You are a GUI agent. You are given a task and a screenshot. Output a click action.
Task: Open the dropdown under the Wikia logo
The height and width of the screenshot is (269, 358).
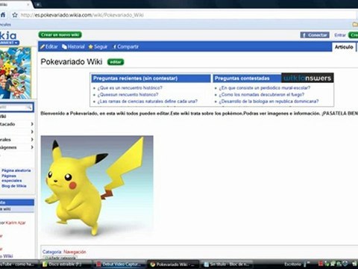click(9, 43)
